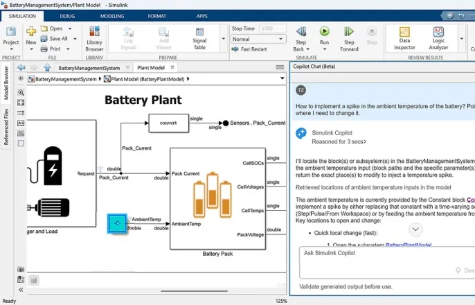Expand the Step Back dropdown arrow
This screenshot has height=305, width=475.
pyautogui.click(x=308, y=49)
